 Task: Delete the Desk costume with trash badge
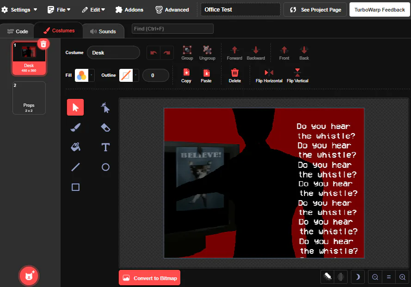43,44
